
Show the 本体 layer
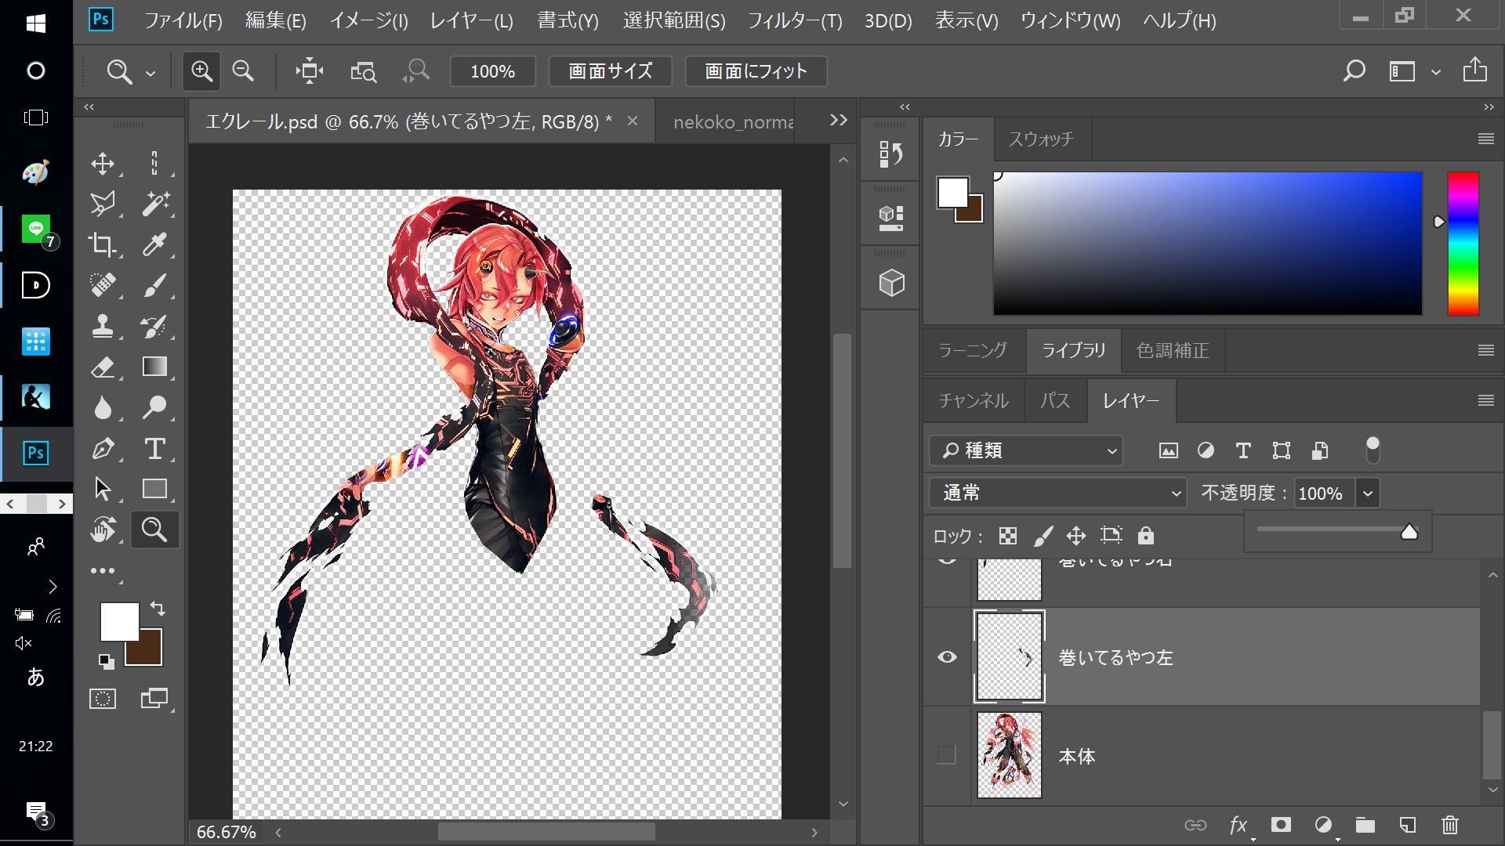pyautogui.click(x=947, y=755)
